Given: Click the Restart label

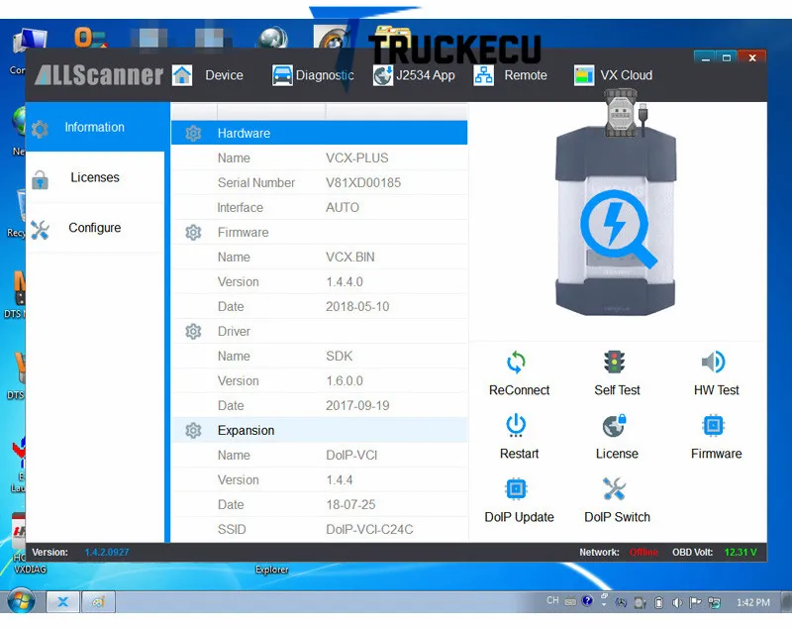Looking at the screenshot, I should pos(519,454).
